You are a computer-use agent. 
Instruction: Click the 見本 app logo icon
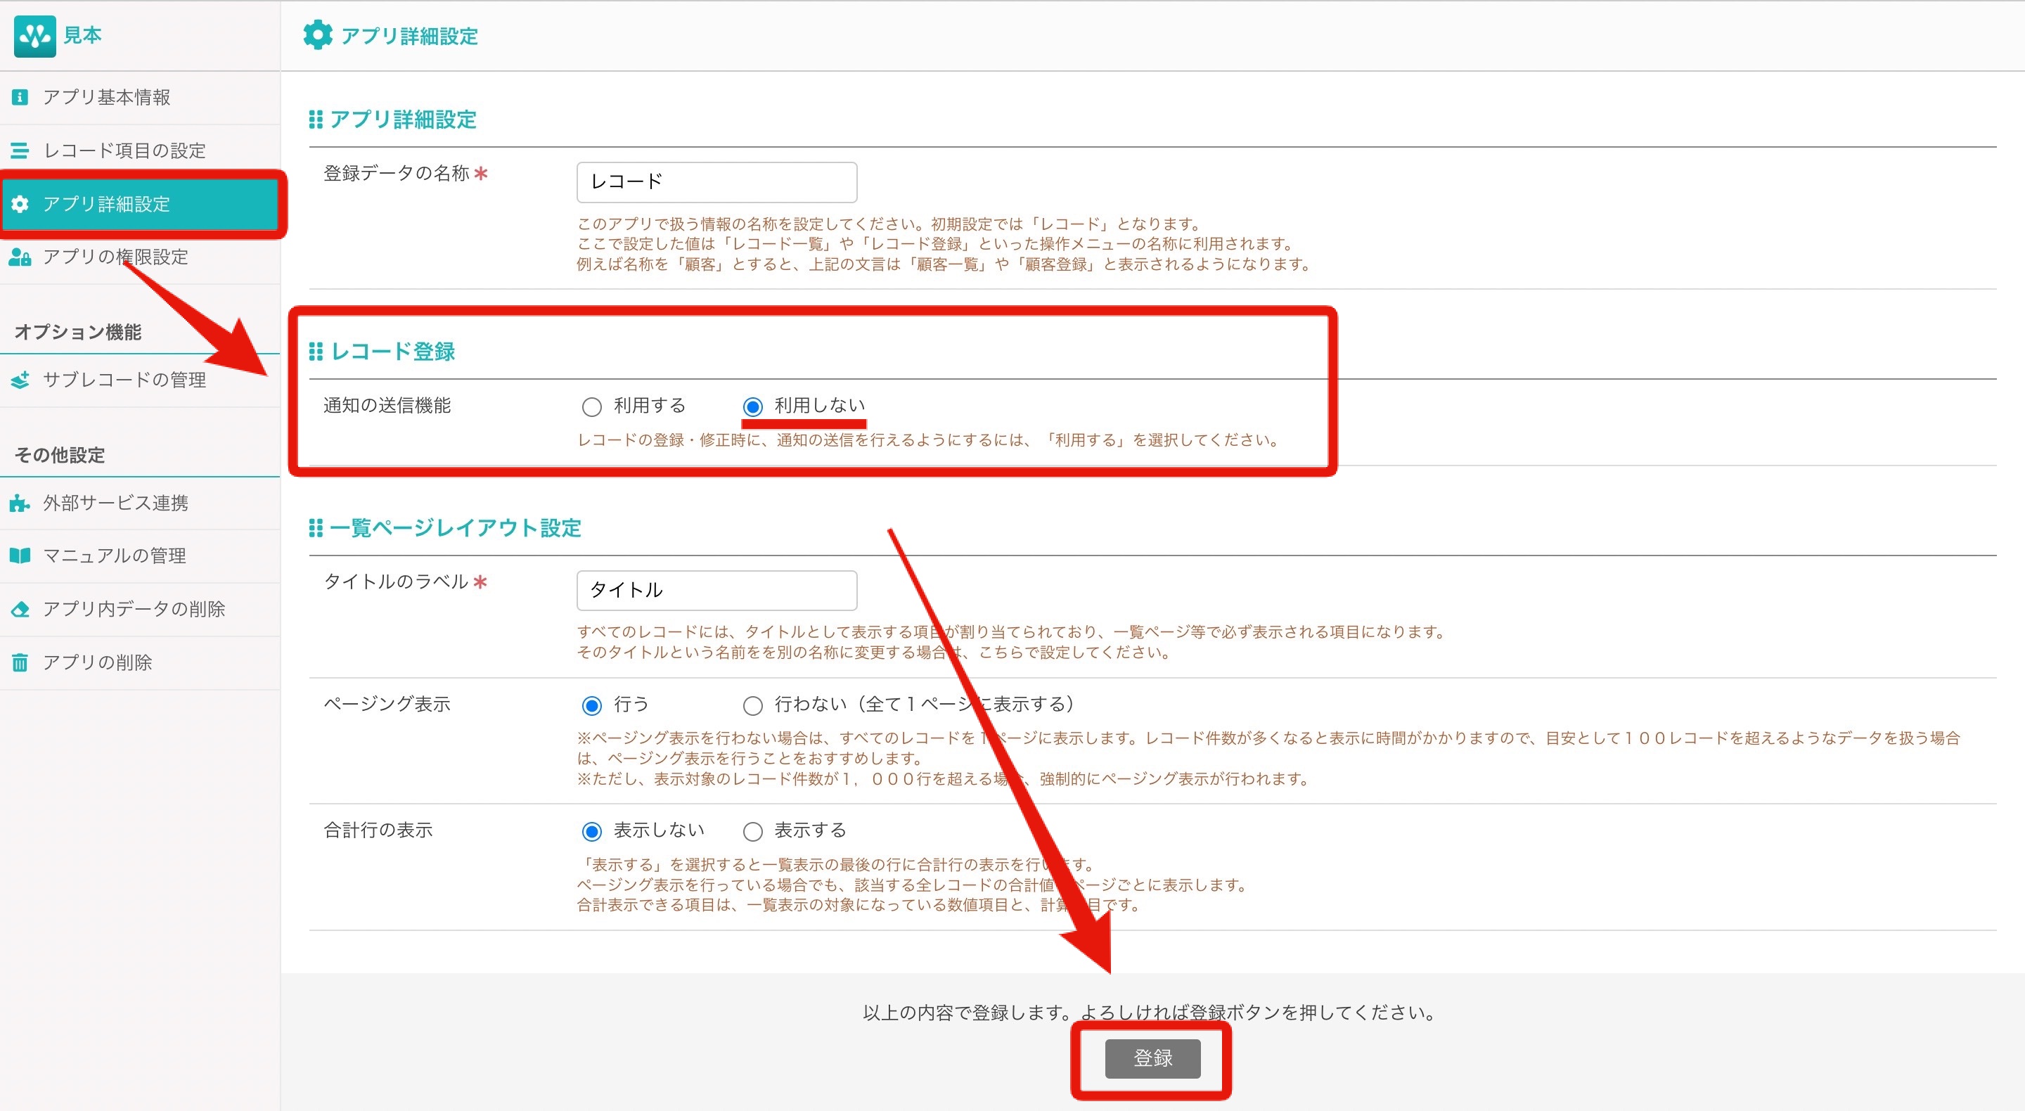pos(34,35)
